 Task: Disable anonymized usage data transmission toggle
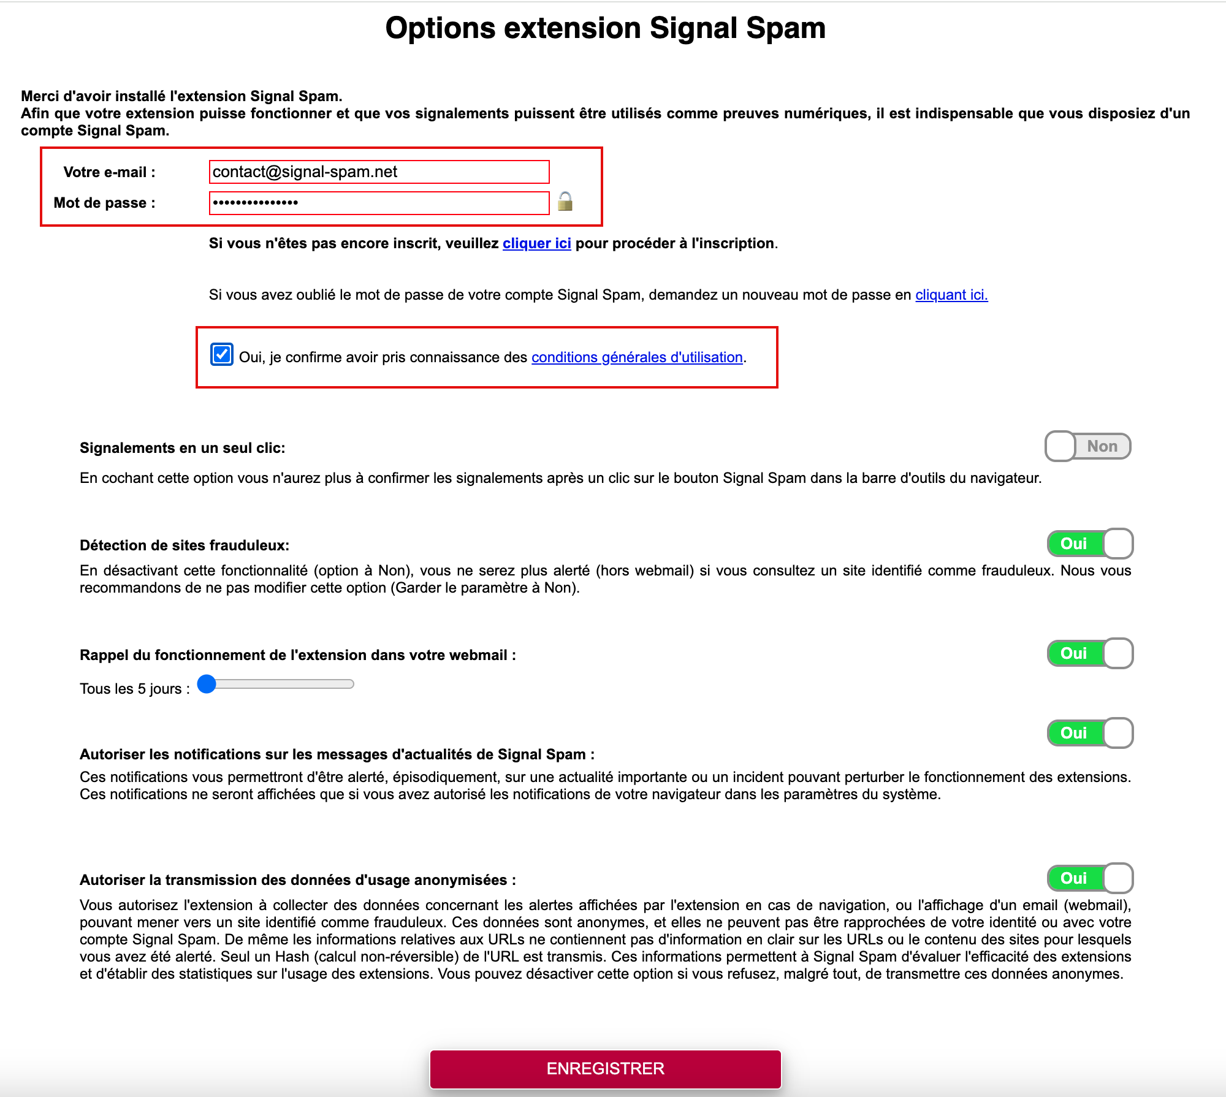pos(1090,878)
